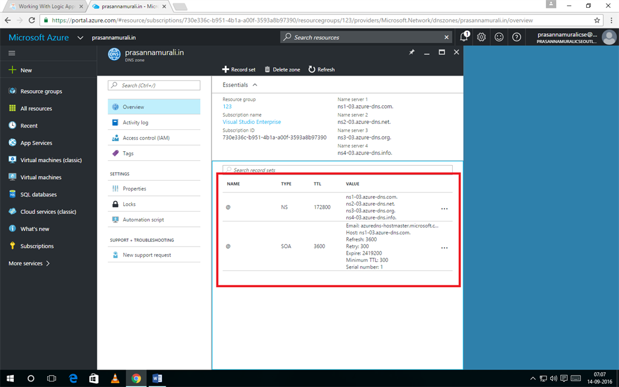Switch to Working With Logic App tab
The image size is (619, 387).
coord(45,6)
